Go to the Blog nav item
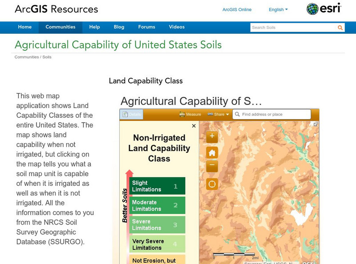 (x=119, y=27)
